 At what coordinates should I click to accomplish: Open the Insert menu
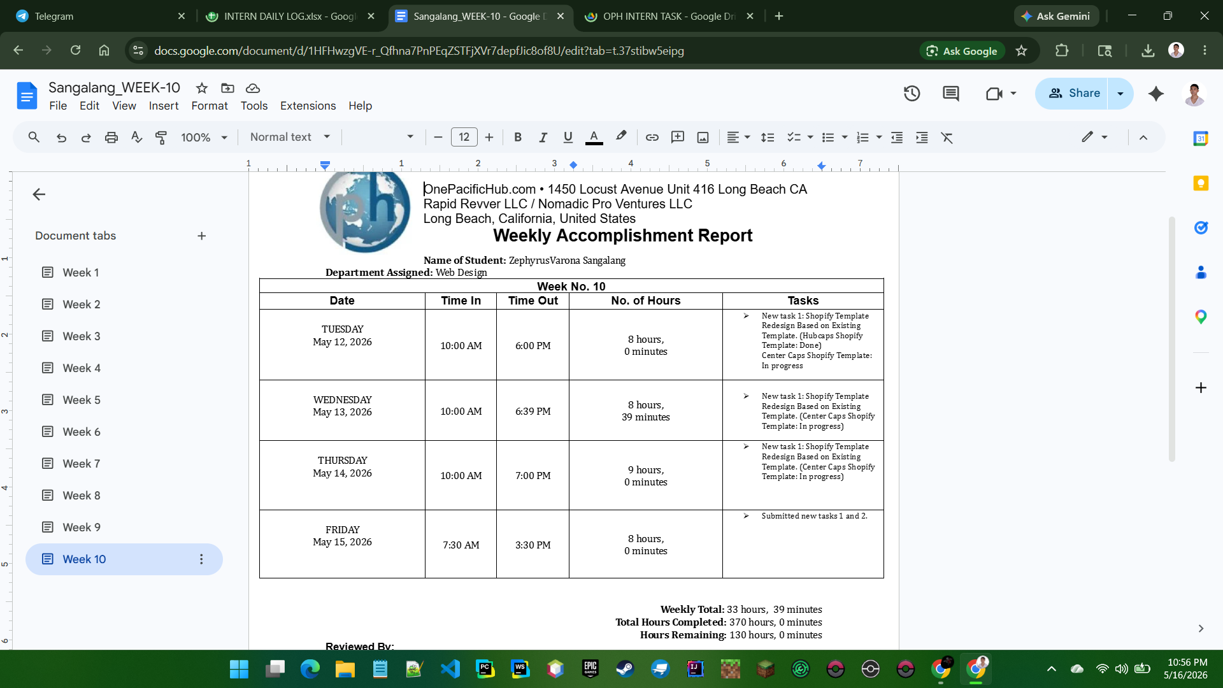click(164, 106)
